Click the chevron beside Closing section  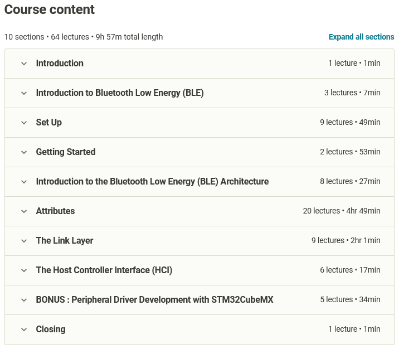24,329
